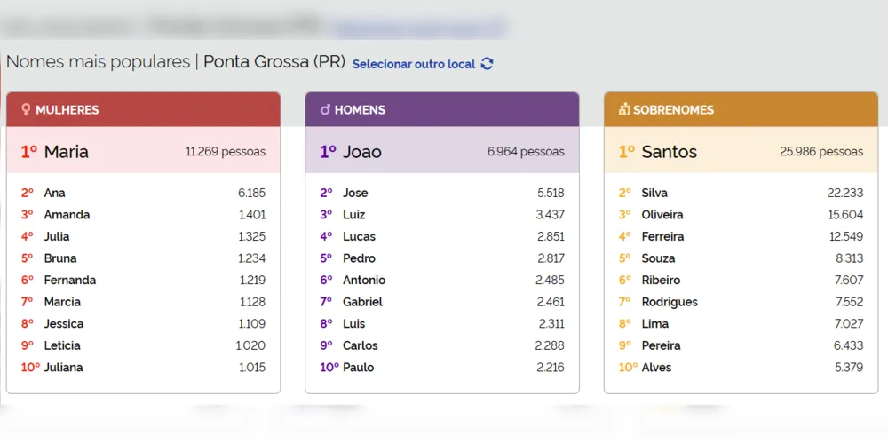The height and width of the screenshot is (444, 888).
Task: Click the surname Alves
Action: point(656,368)
